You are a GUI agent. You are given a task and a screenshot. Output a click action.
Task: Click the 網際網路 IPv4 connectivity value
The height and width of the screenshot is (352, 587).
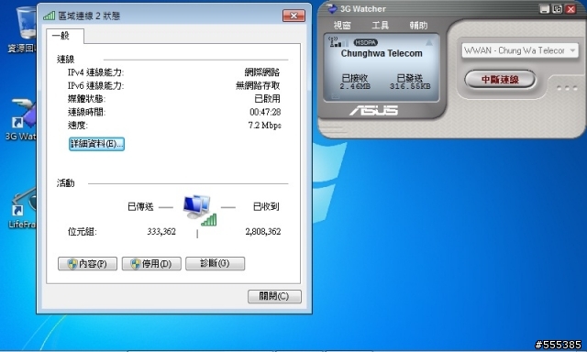coord(262,72)
